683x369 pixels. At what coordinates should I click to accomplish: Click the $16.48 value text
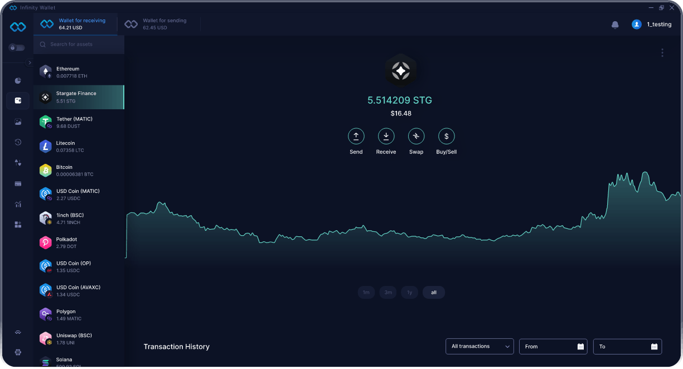401,114
